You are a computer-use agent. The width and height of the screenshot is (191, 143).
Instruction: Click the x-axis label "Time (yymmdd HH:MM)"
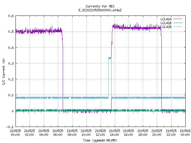coord(100,140)
